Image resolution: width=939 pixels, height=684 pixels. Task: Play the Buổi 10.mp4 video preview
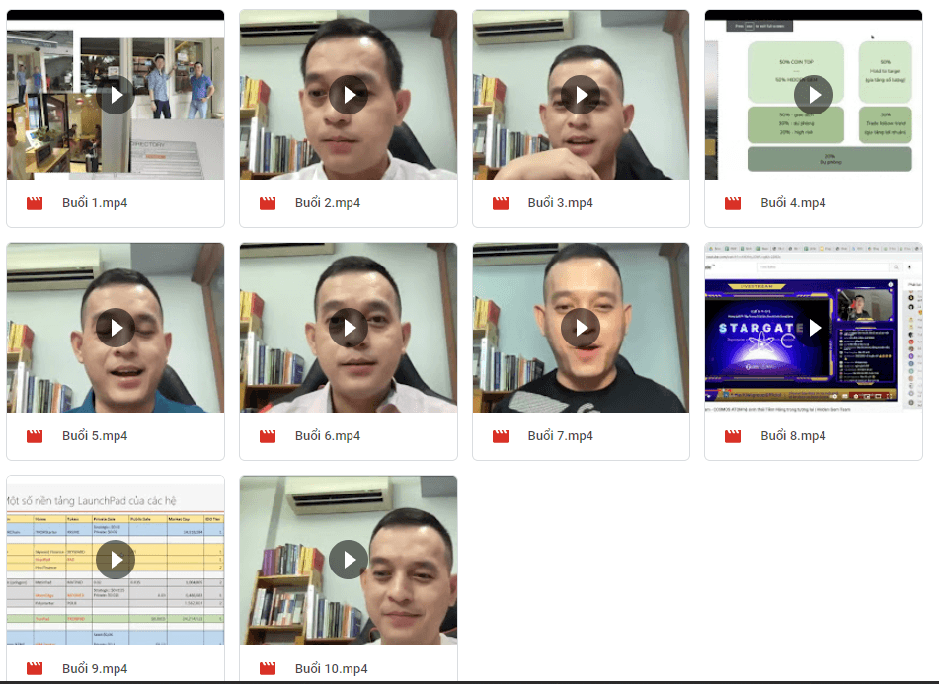point(348,560)
